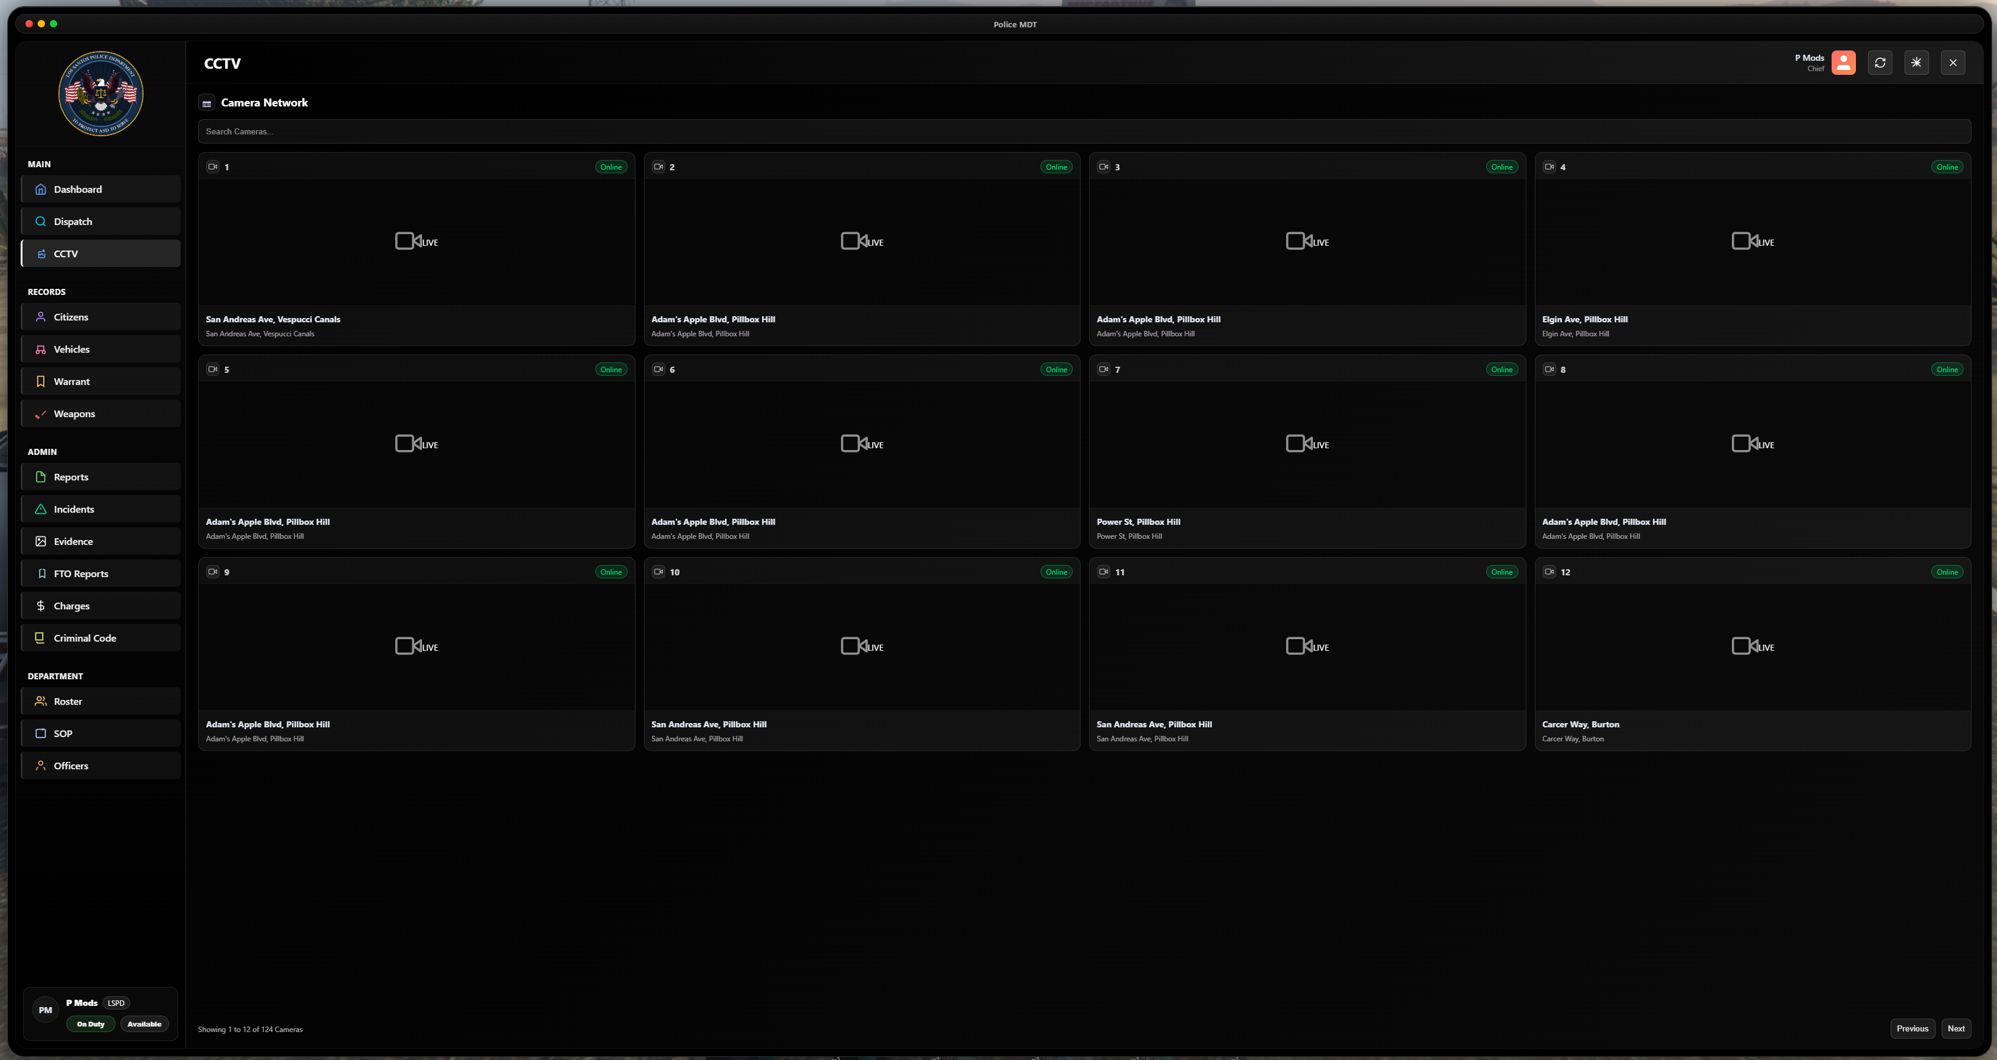Click Online badge on camera 1
This screenshot has height=1060, width=1997.
[x=611, y=167]
